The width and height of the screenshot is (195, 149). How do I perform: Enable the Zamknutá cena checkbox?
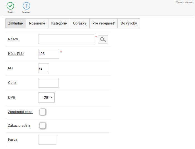coord(42,112)
